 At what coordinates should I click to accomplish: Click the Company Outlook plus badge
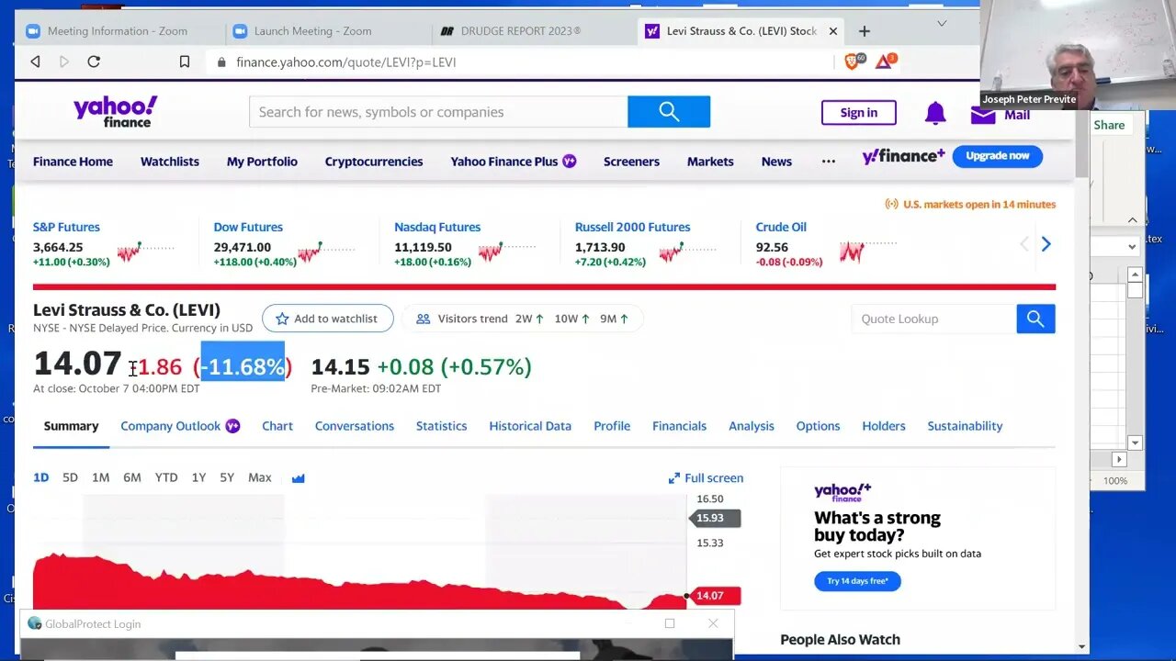pyautogui.click(x=232, y=426)
